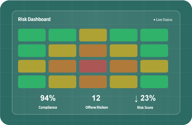Screen dimensions: 192x125
Task: Select the first yellow tile in the third row
Action: point(32,66)
